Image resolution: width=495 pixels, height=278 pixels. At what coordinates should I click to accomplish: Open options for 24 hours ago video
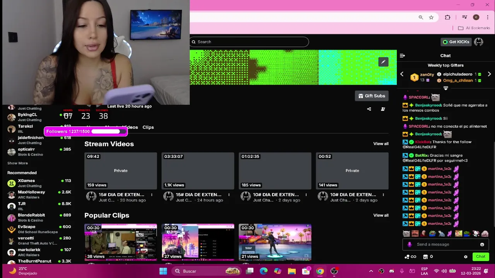[x=229, y=195]
